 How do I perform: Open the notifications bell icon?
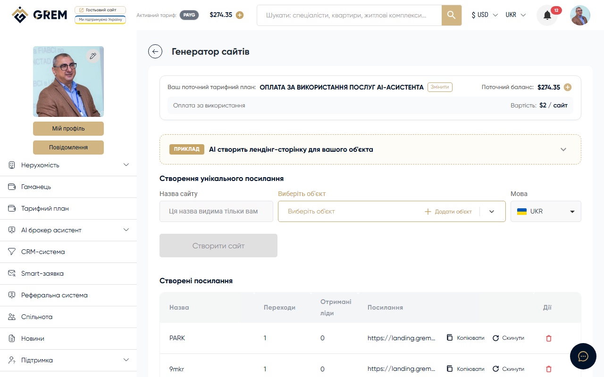pyautogui.click(x=546, y=15)
